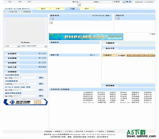Select the second download ranking tab

coord(131,56)
